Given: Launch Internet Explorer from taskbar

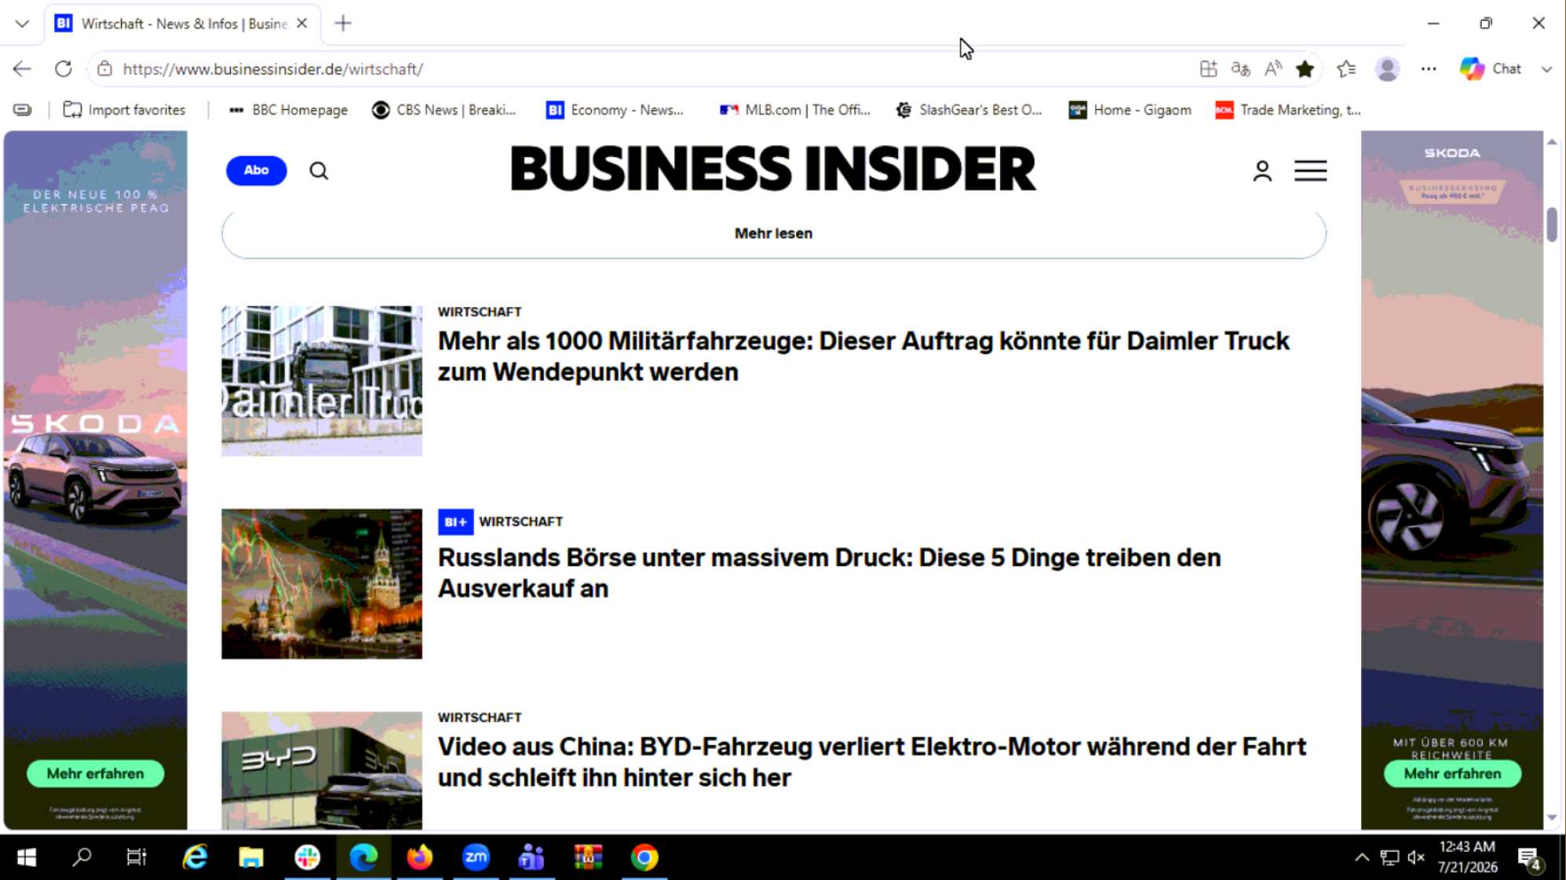Looking at the screenshot, I should [195, 857].
